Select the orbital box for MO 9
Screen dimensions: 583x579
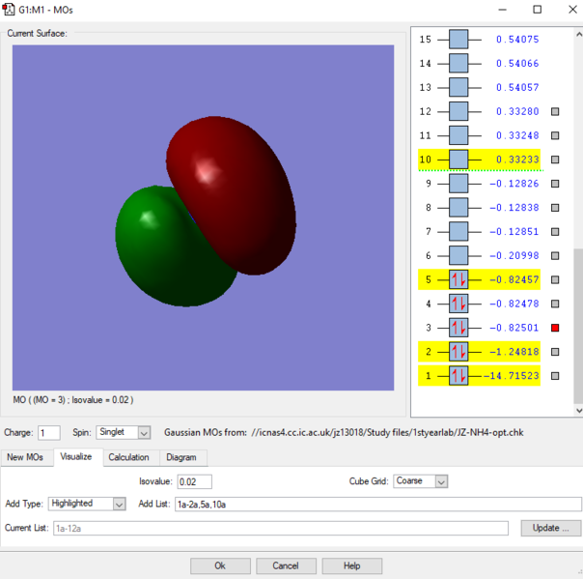[458, 184]
